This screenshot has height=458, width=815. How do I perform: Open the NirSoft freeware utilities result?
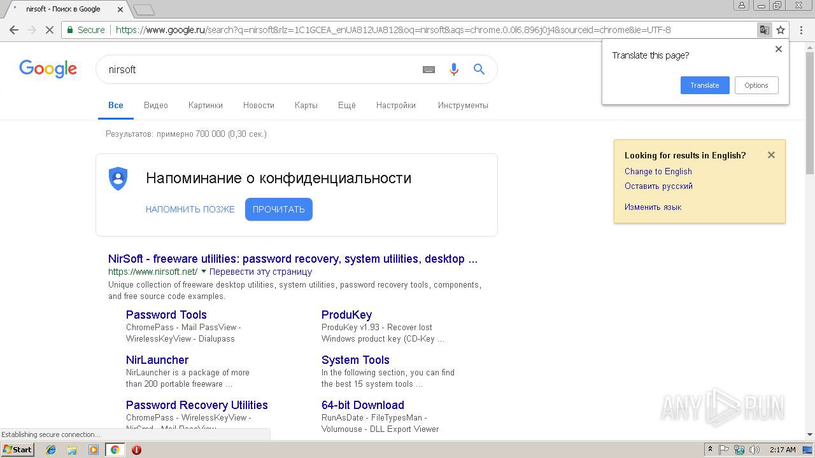point(293,259)
